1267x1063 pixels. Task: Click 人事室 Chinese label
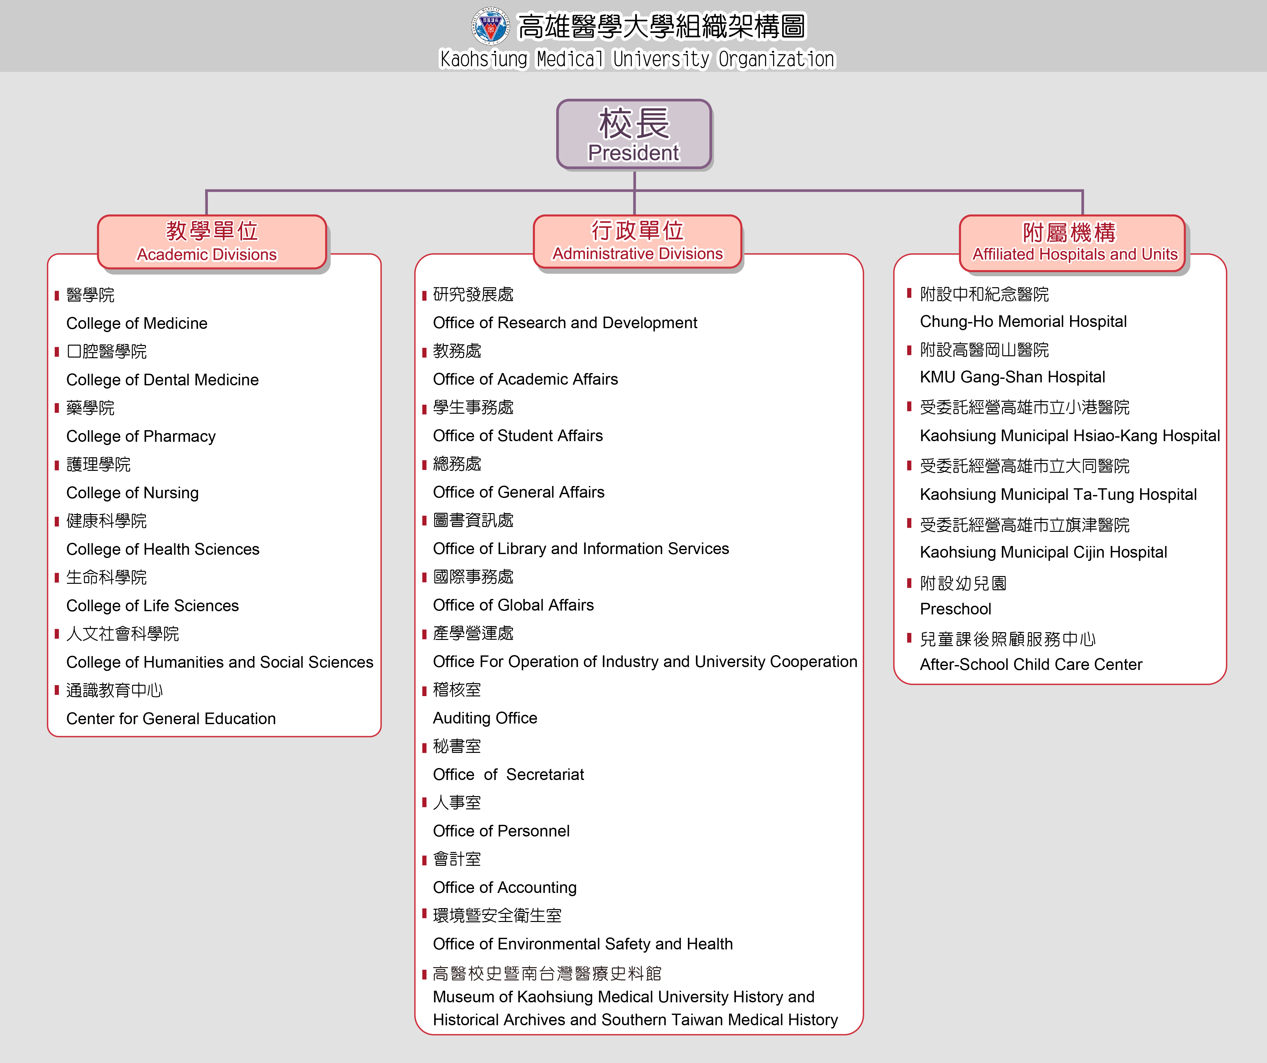coord(457,802)
